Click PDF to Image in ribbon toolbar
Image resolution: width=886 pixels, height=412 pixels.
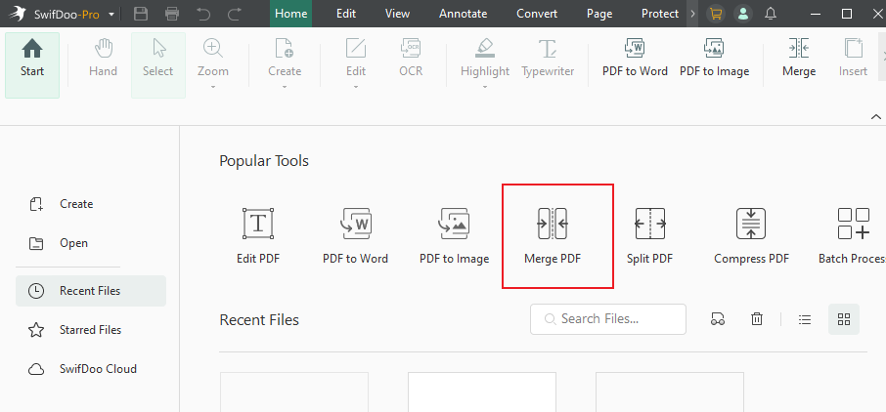[x=714, y=59]
